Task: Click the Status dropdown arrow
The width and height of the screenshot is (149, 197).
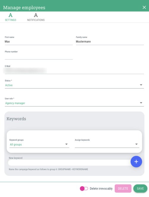Action: pos(141,85)
